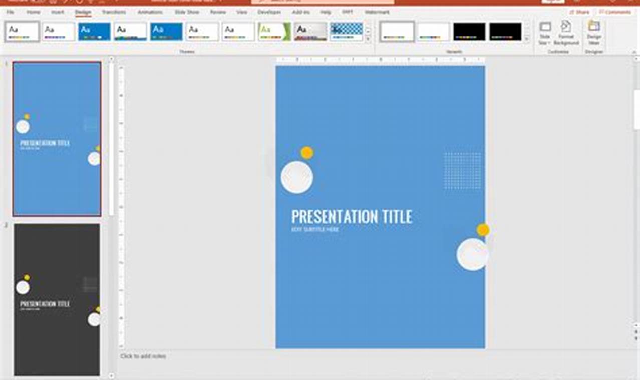
Task: Click the Share button
Action: (x=578, y=12)
